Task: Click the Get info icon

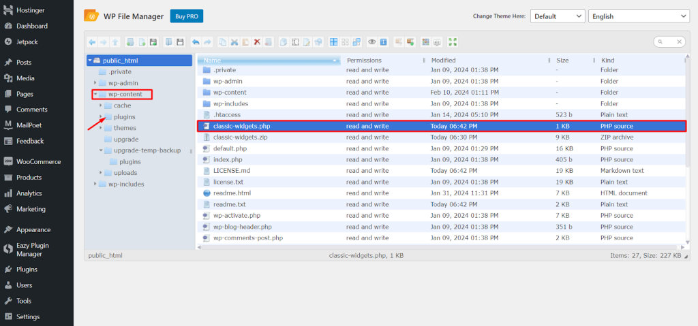Action: (383, 42)
